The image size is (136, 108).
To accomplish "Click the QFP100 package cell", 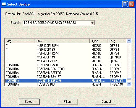I will tap(115, 57).
